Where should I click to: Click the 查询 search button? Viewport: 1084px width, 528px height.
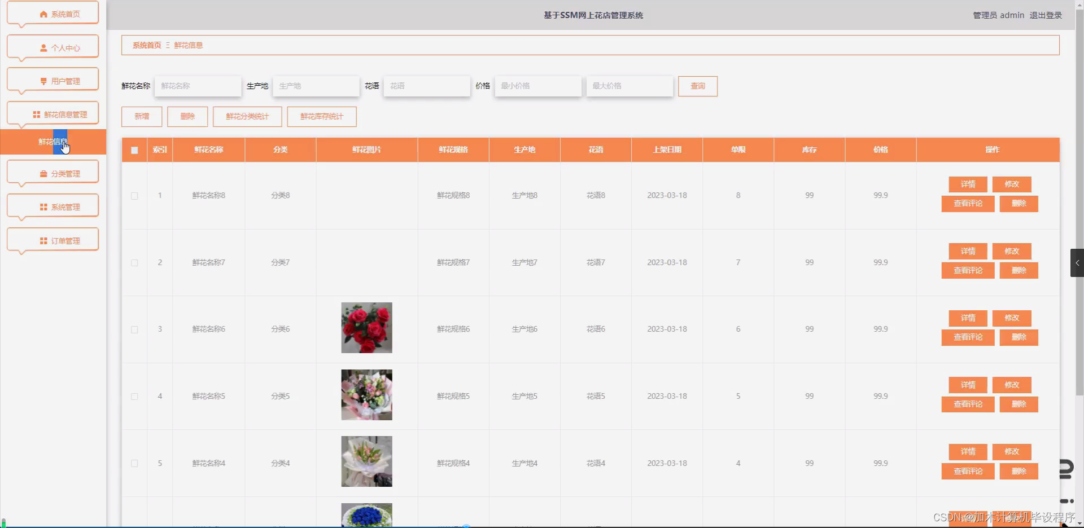pos(697,86)
